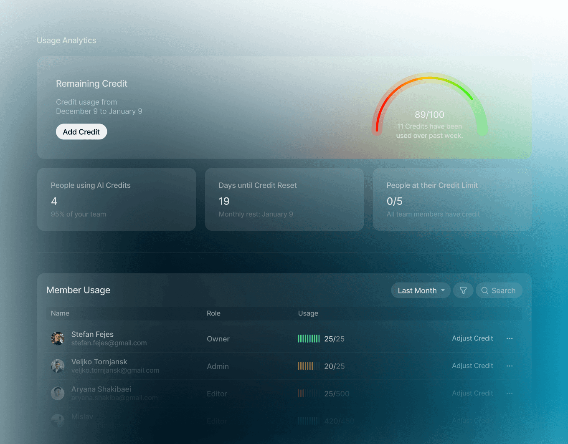Click the Owner role cell

218,339
